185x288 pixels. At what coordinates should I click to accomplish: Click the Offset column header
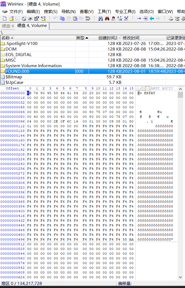(12, 88)
